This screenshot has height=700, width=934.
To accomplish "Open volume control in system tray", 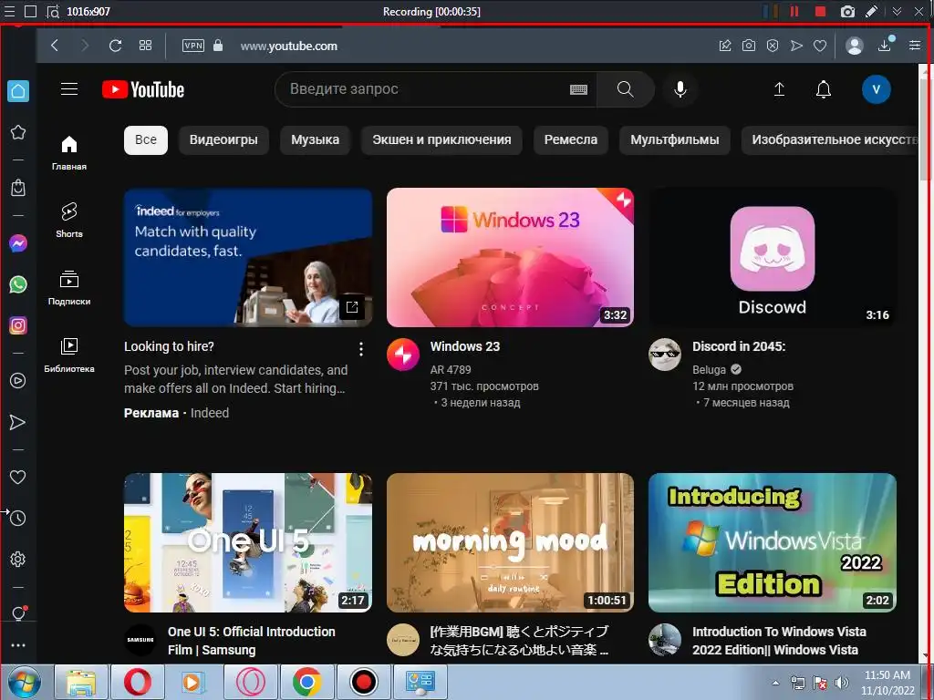I will pos(841,682).
